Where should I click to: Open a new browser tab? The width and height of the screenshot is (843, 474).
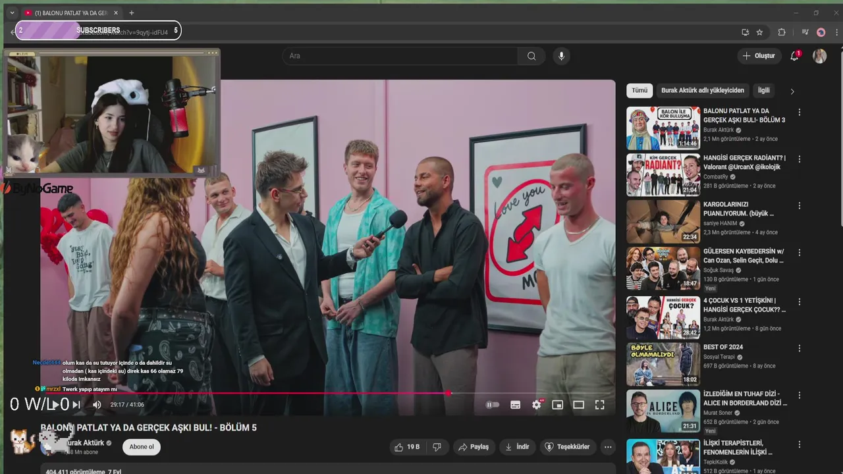131,13
